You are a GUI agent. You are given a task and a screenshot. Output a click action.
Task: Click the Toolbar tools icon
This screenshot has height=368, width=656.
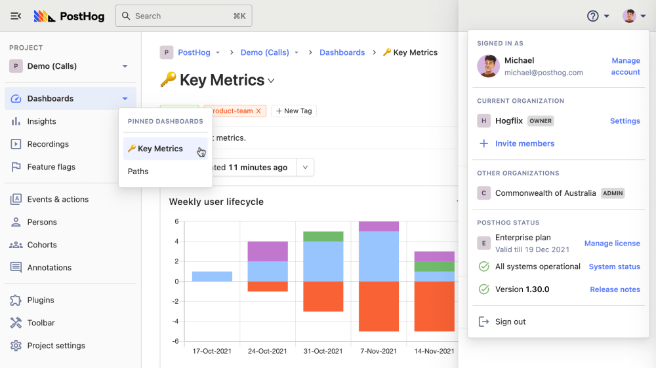pos(16,322)
